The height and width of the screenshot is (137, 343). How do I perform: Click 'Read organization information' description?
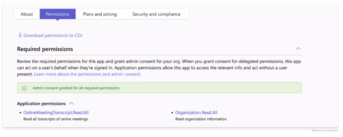201,119
